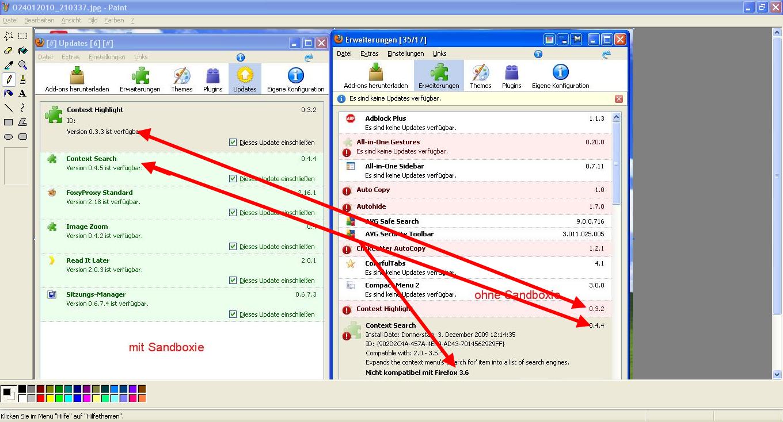Open Paint's Datei menu
Screen dimensions: 783x422
tap(10, 20)
